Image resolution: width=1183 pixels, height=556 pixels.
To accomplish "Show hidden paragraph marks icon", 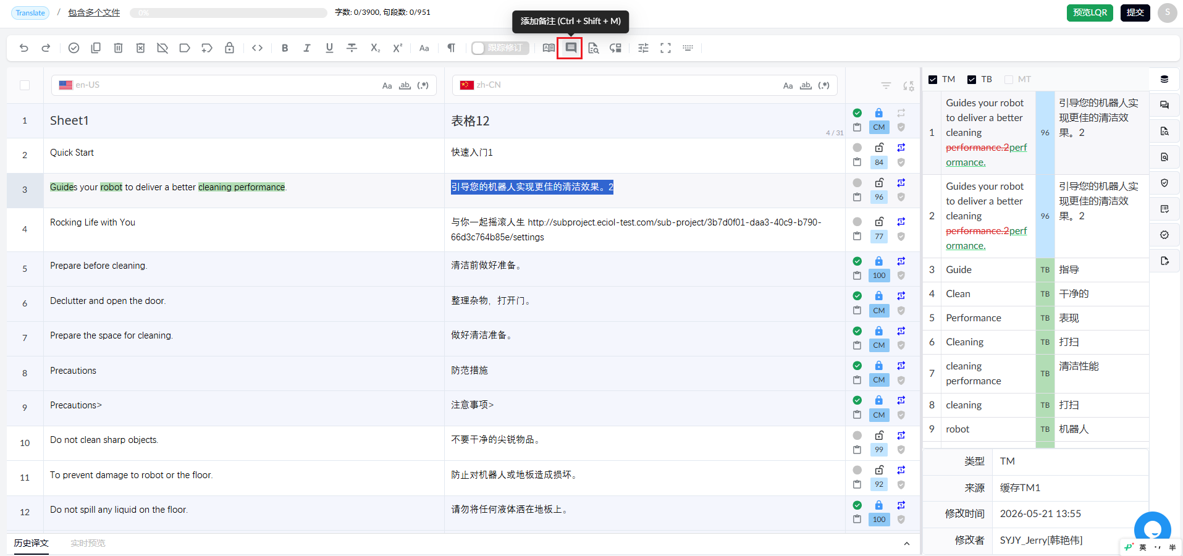I will point(452,48).
